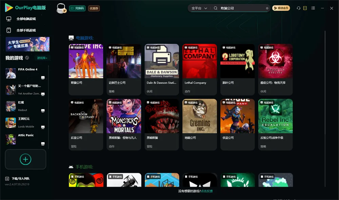Click the yellow mini-mode window icon
Image resolution: width=339 pixels, height=200 pixels.
point(305,8)
